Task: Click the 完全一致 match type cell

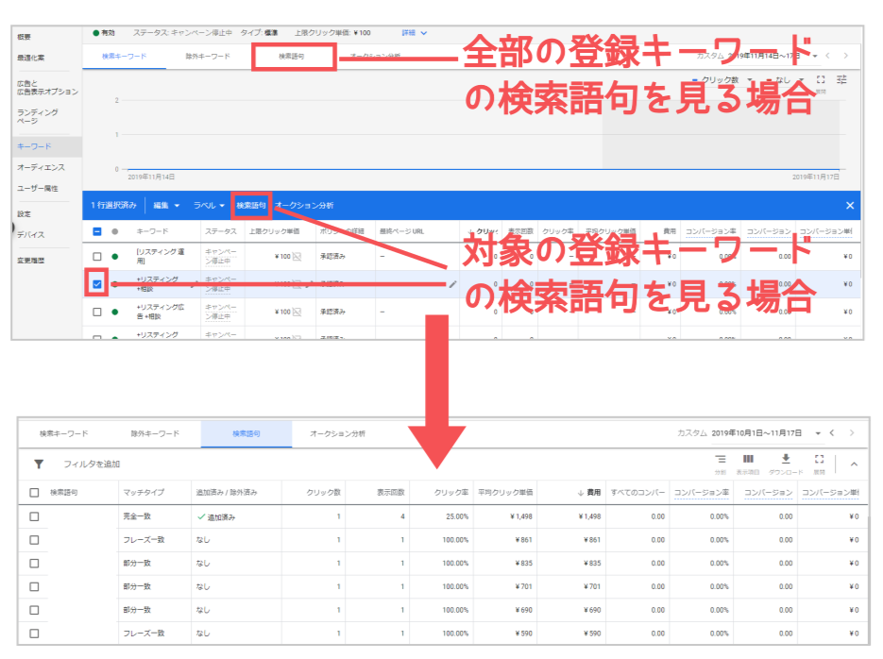Action: tap(137, 516)
